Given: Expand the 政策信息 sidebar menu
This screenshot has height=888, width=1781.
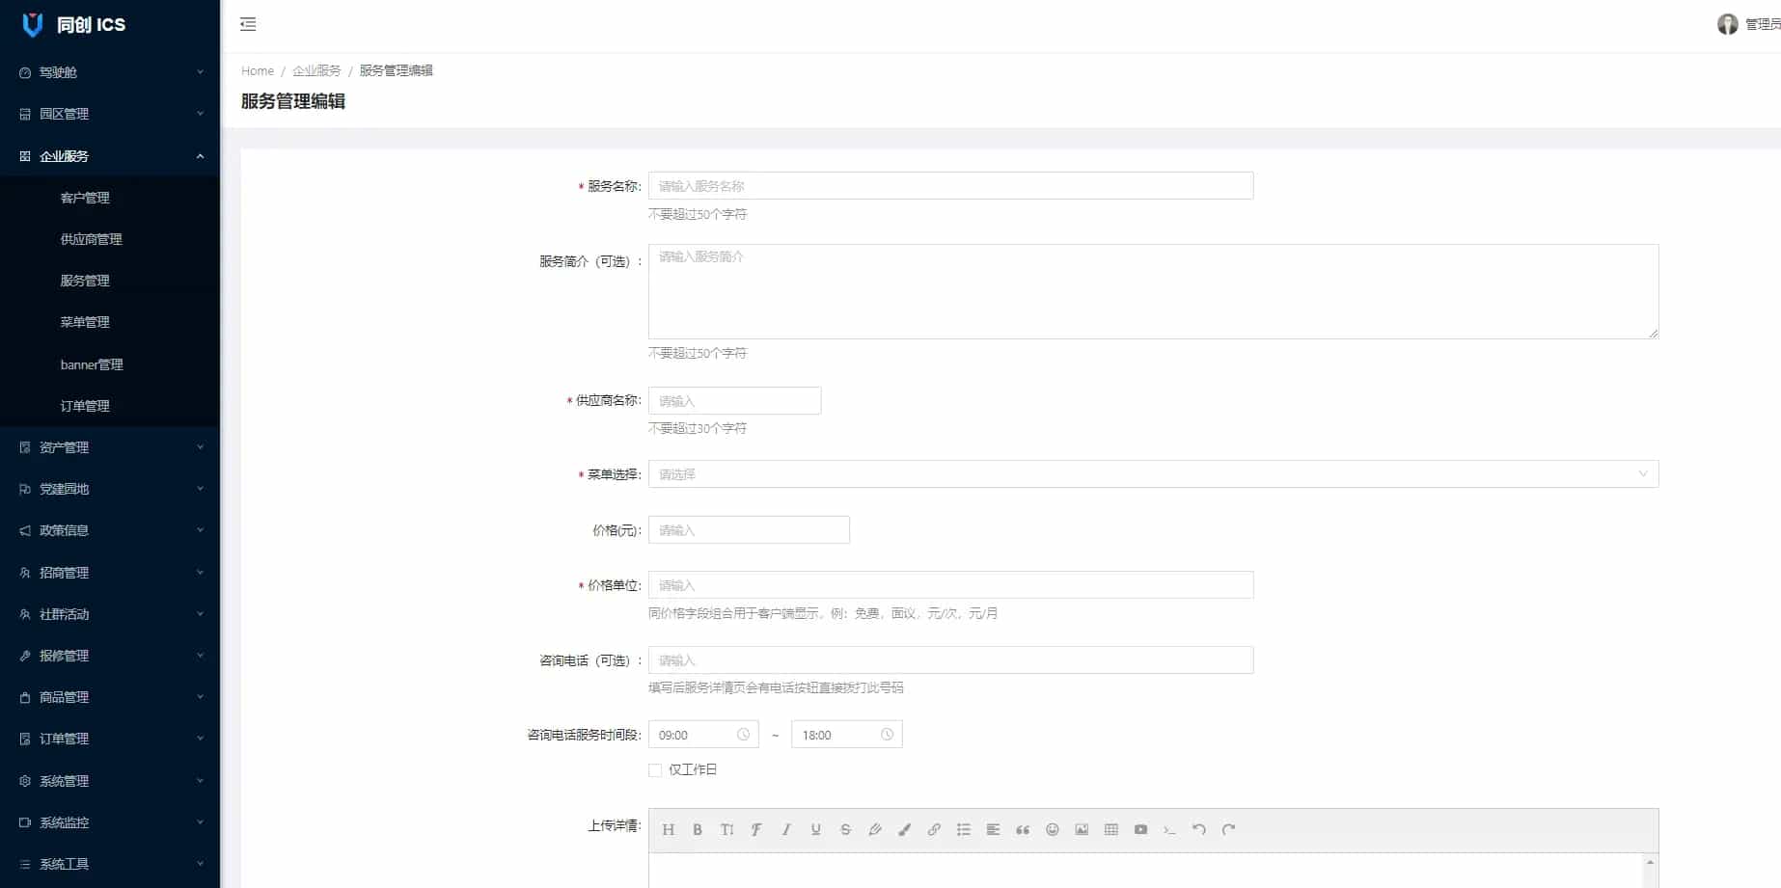Looking at the screenshot, I should (x=110, y=530).
